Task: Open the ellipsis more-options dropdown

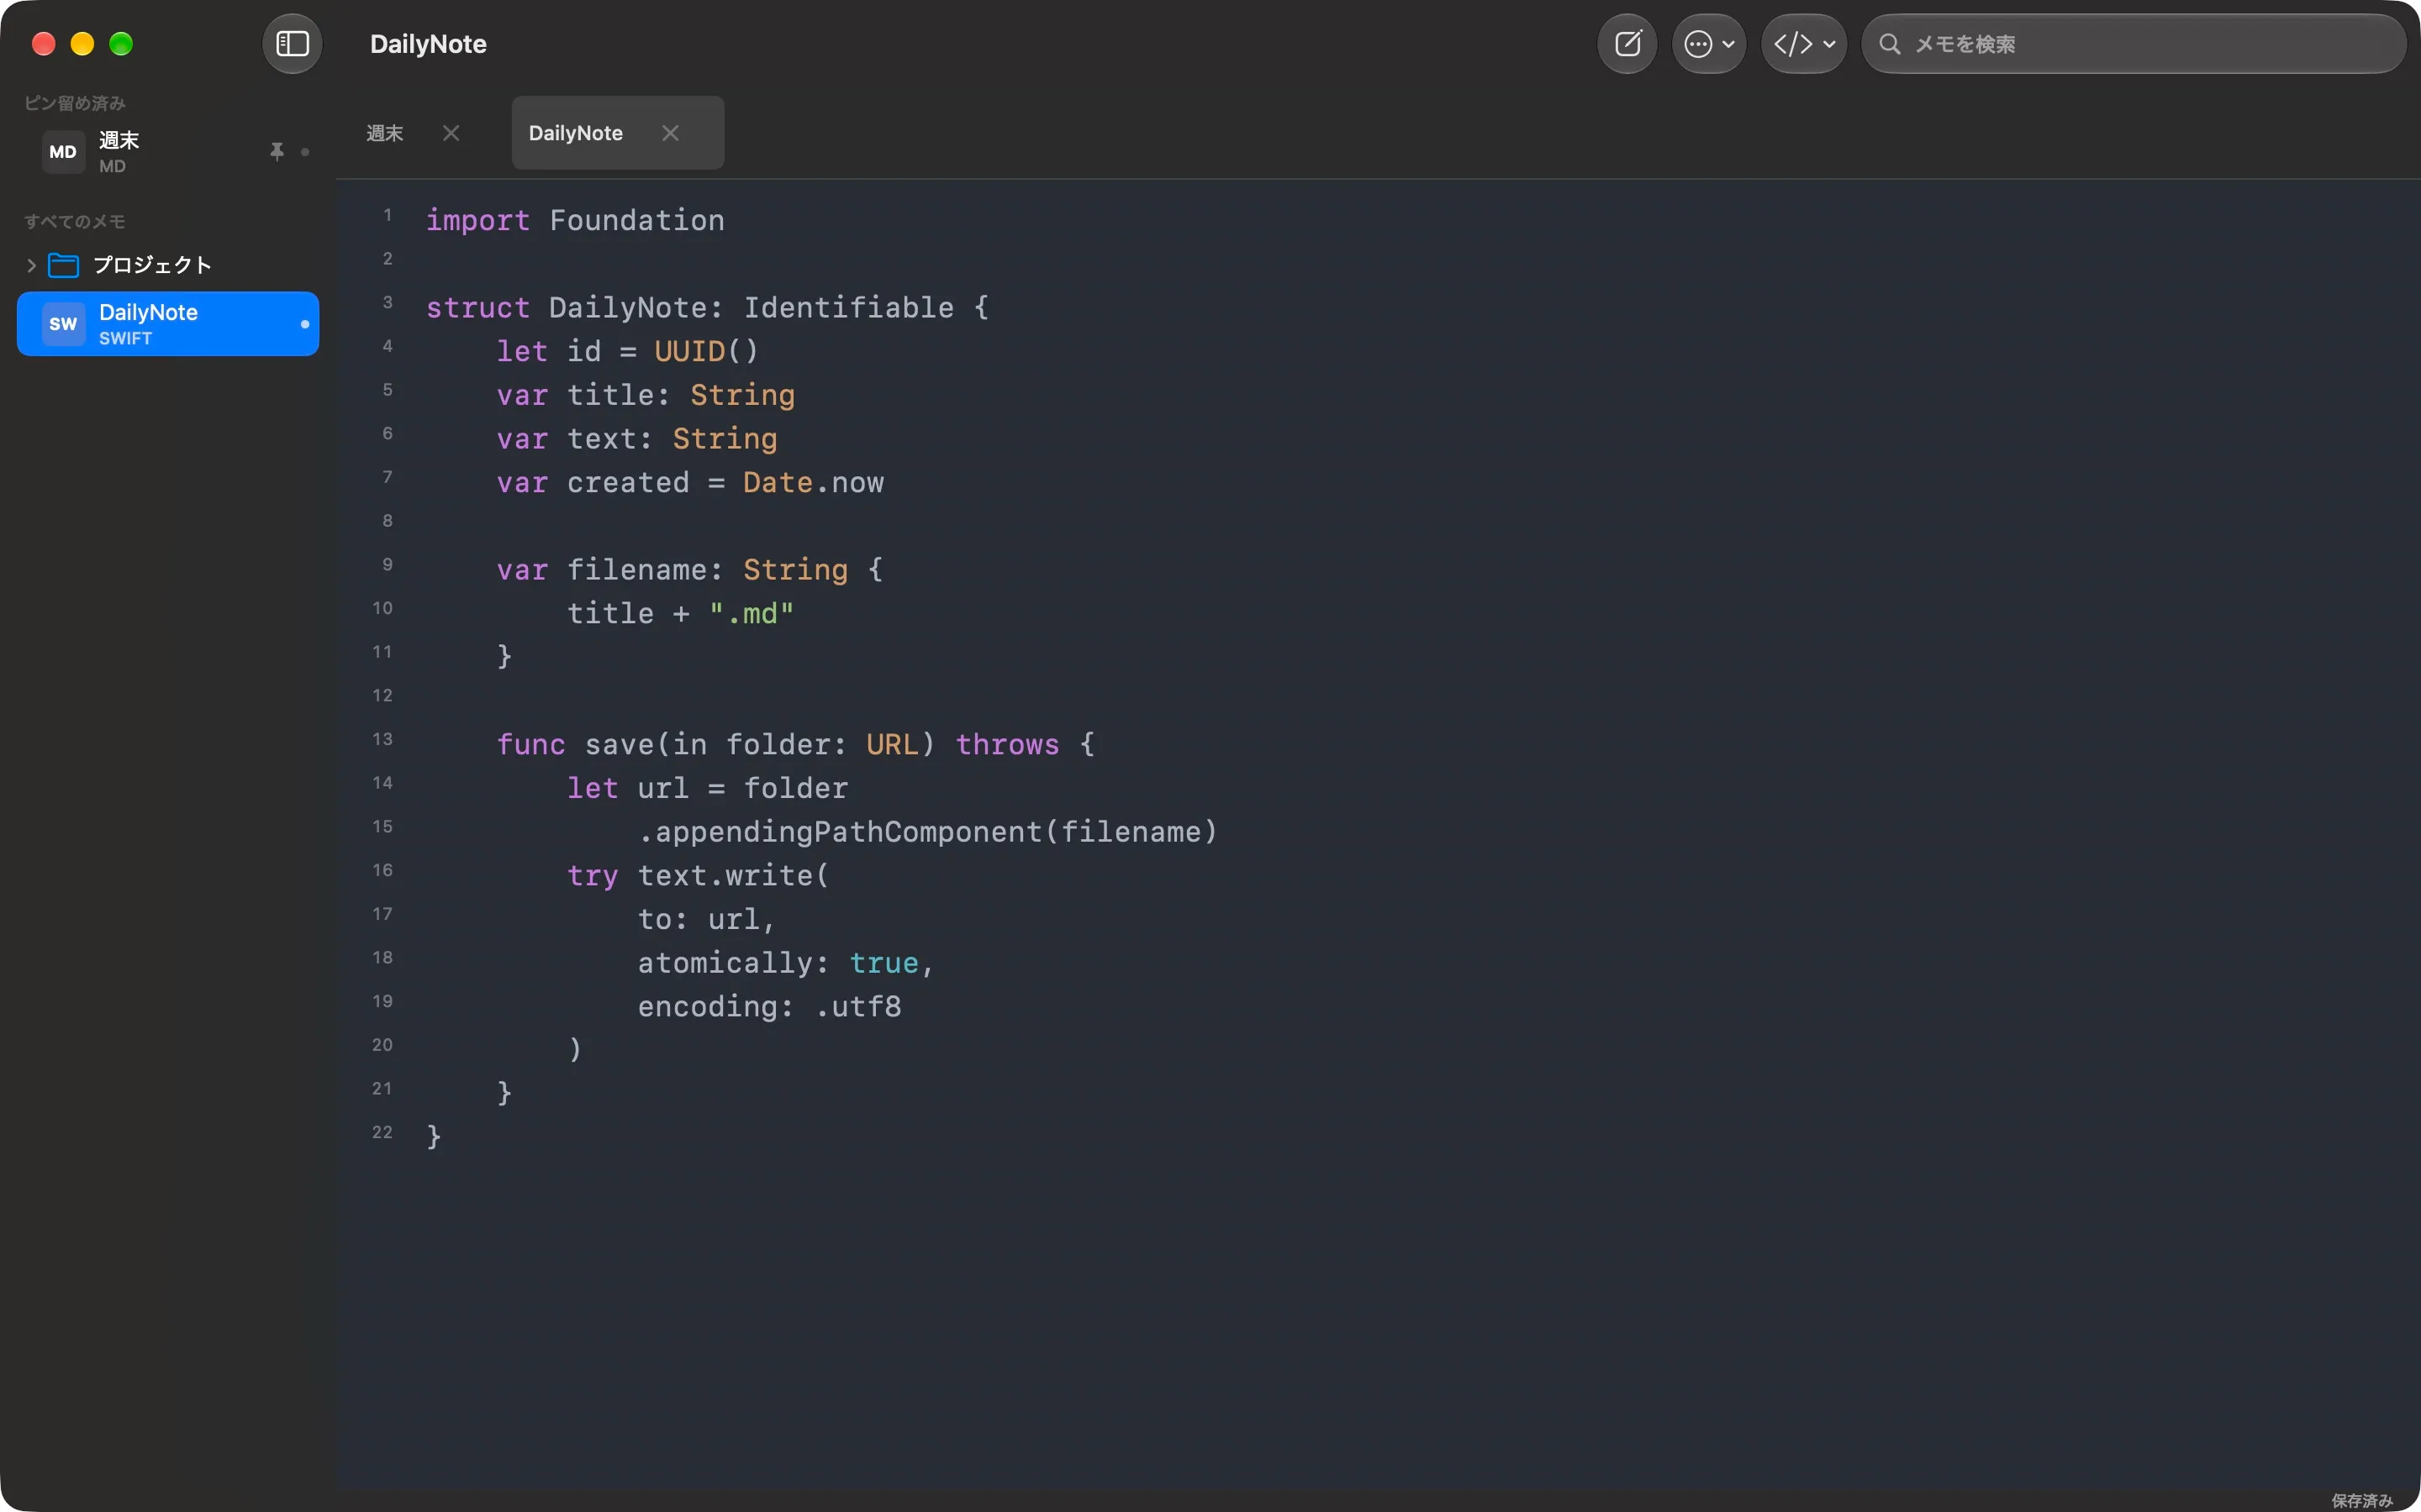Action: point(1709,44)
